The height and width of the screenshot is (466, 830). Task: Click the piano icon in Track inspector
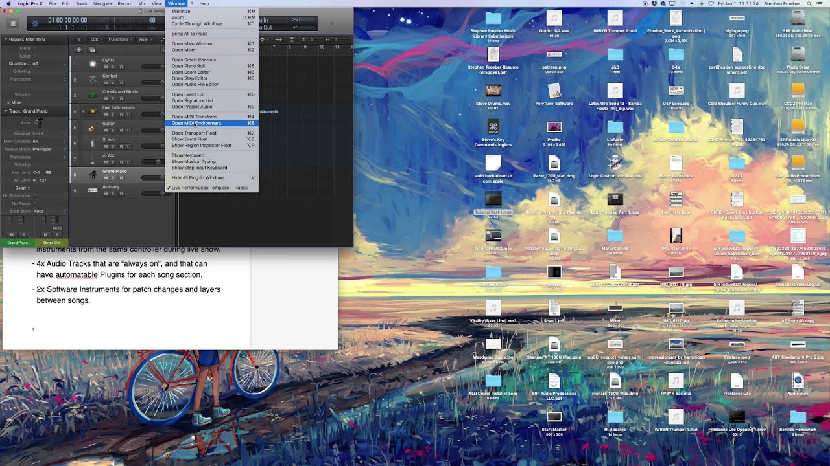tap(38, 122)
